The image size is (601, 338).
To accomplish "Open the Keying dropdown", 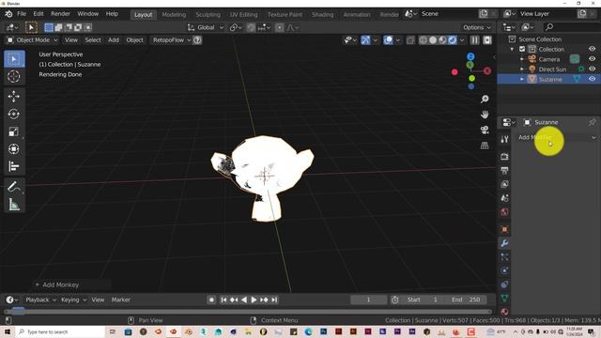I will (73, 300).
